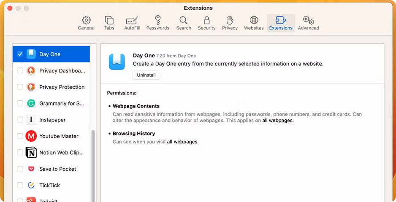
Task: Enable the Grammarly for Safari checkbox
Action: (x=20, y=103)
